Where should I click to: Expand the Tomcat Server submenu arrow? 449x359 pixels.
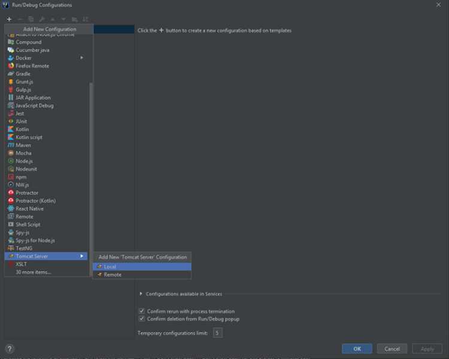tap(82, 256)
